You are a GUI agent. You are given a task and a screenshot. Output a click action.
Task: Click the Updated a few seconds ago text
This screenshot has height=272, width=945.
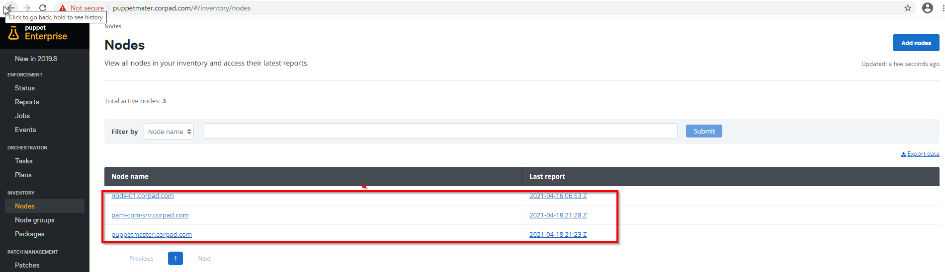click(x=900, y=64)
